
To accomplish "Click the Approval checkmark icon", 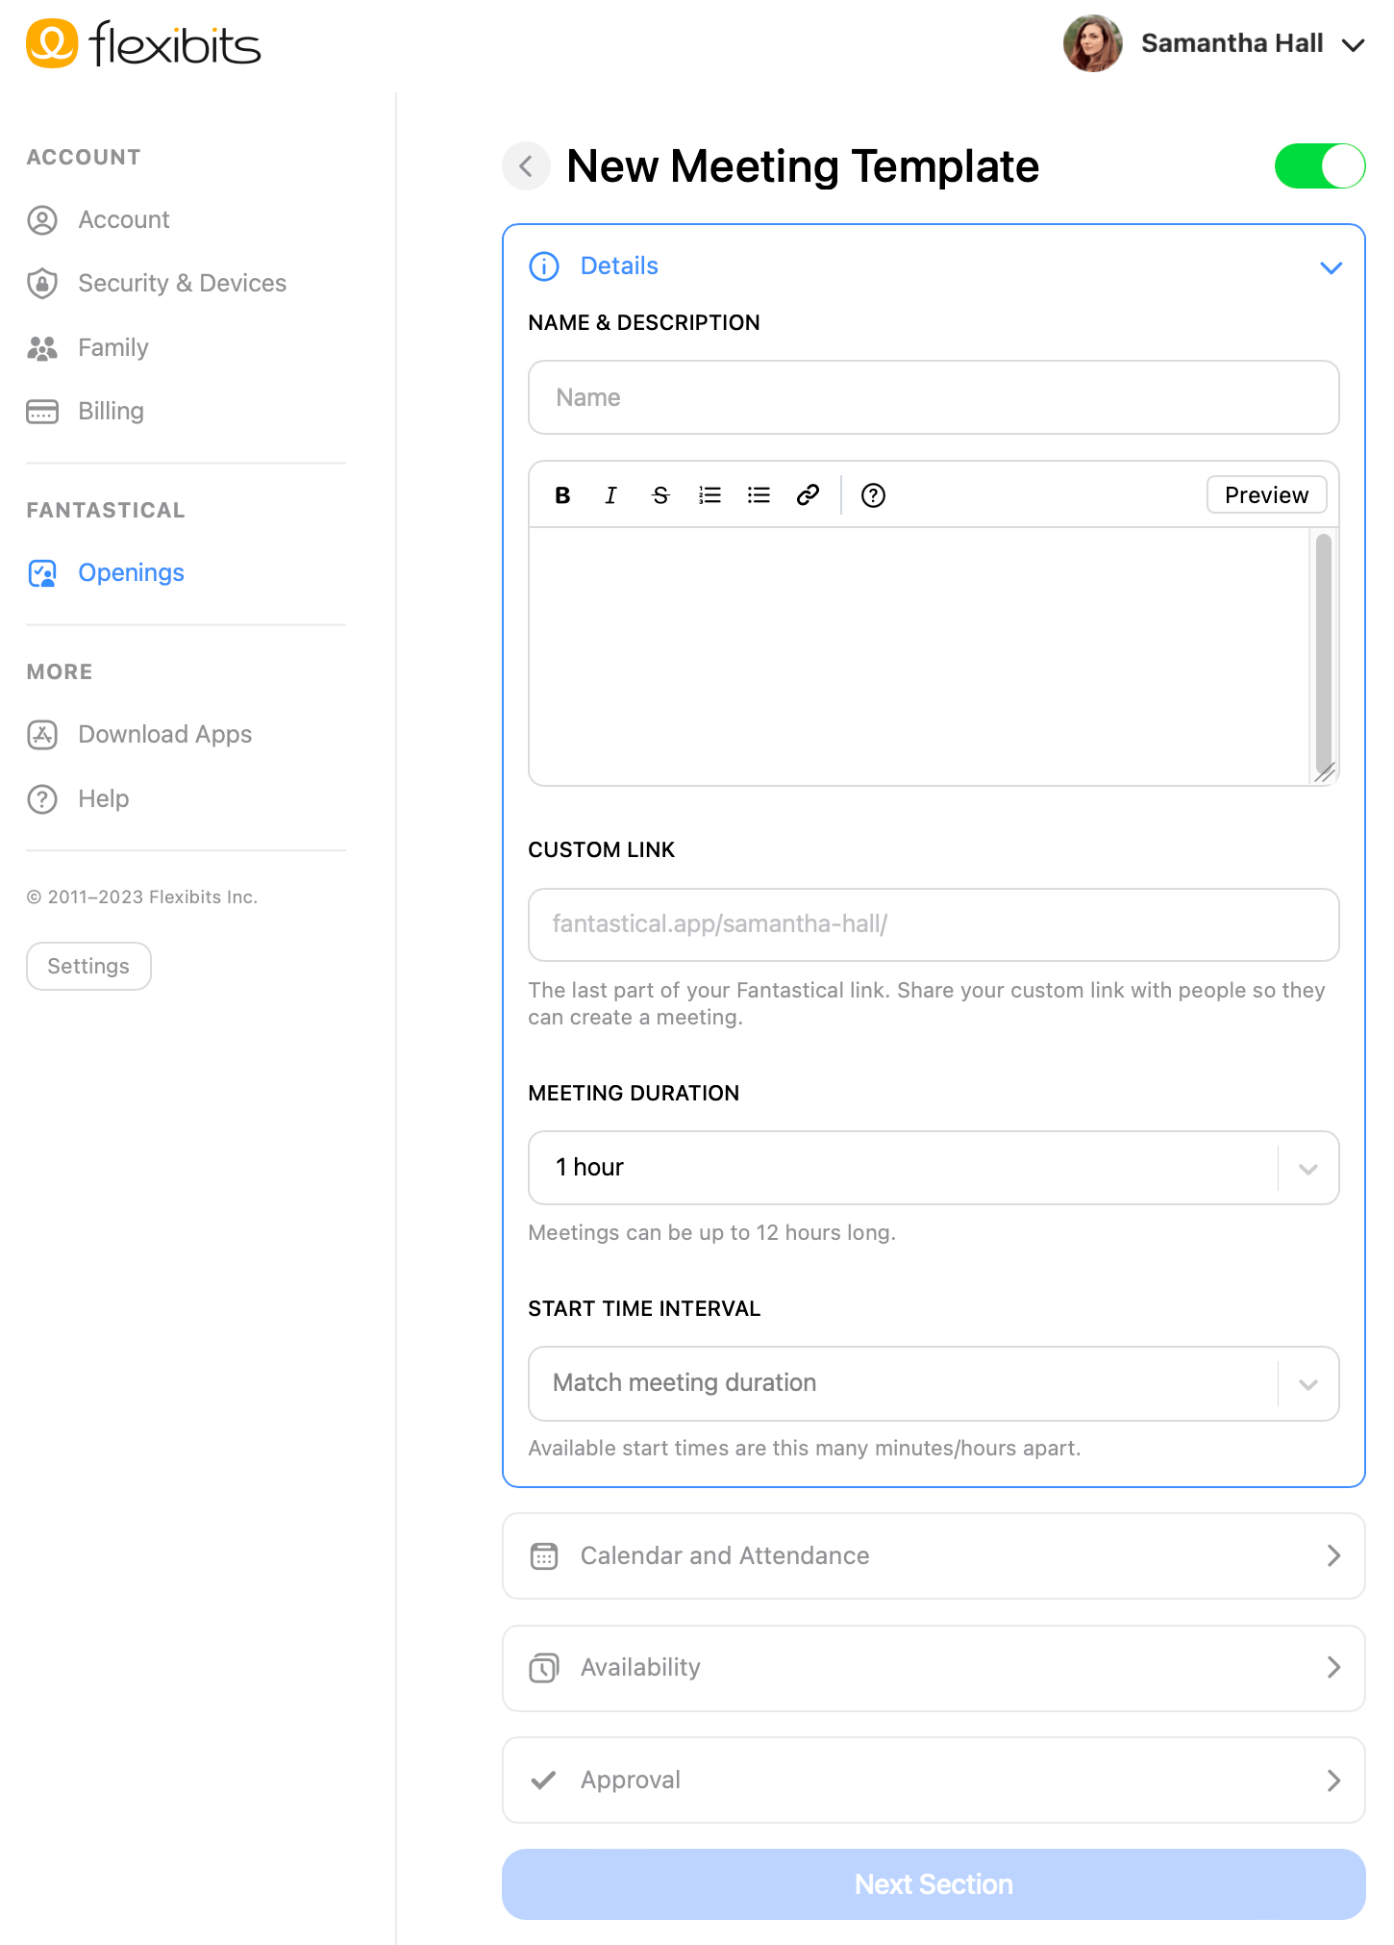I will click(544, 1780).
